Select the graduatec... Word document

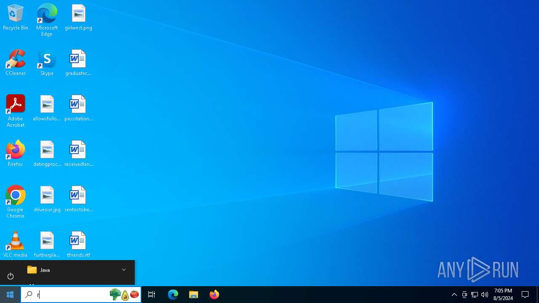click(78, 63)
